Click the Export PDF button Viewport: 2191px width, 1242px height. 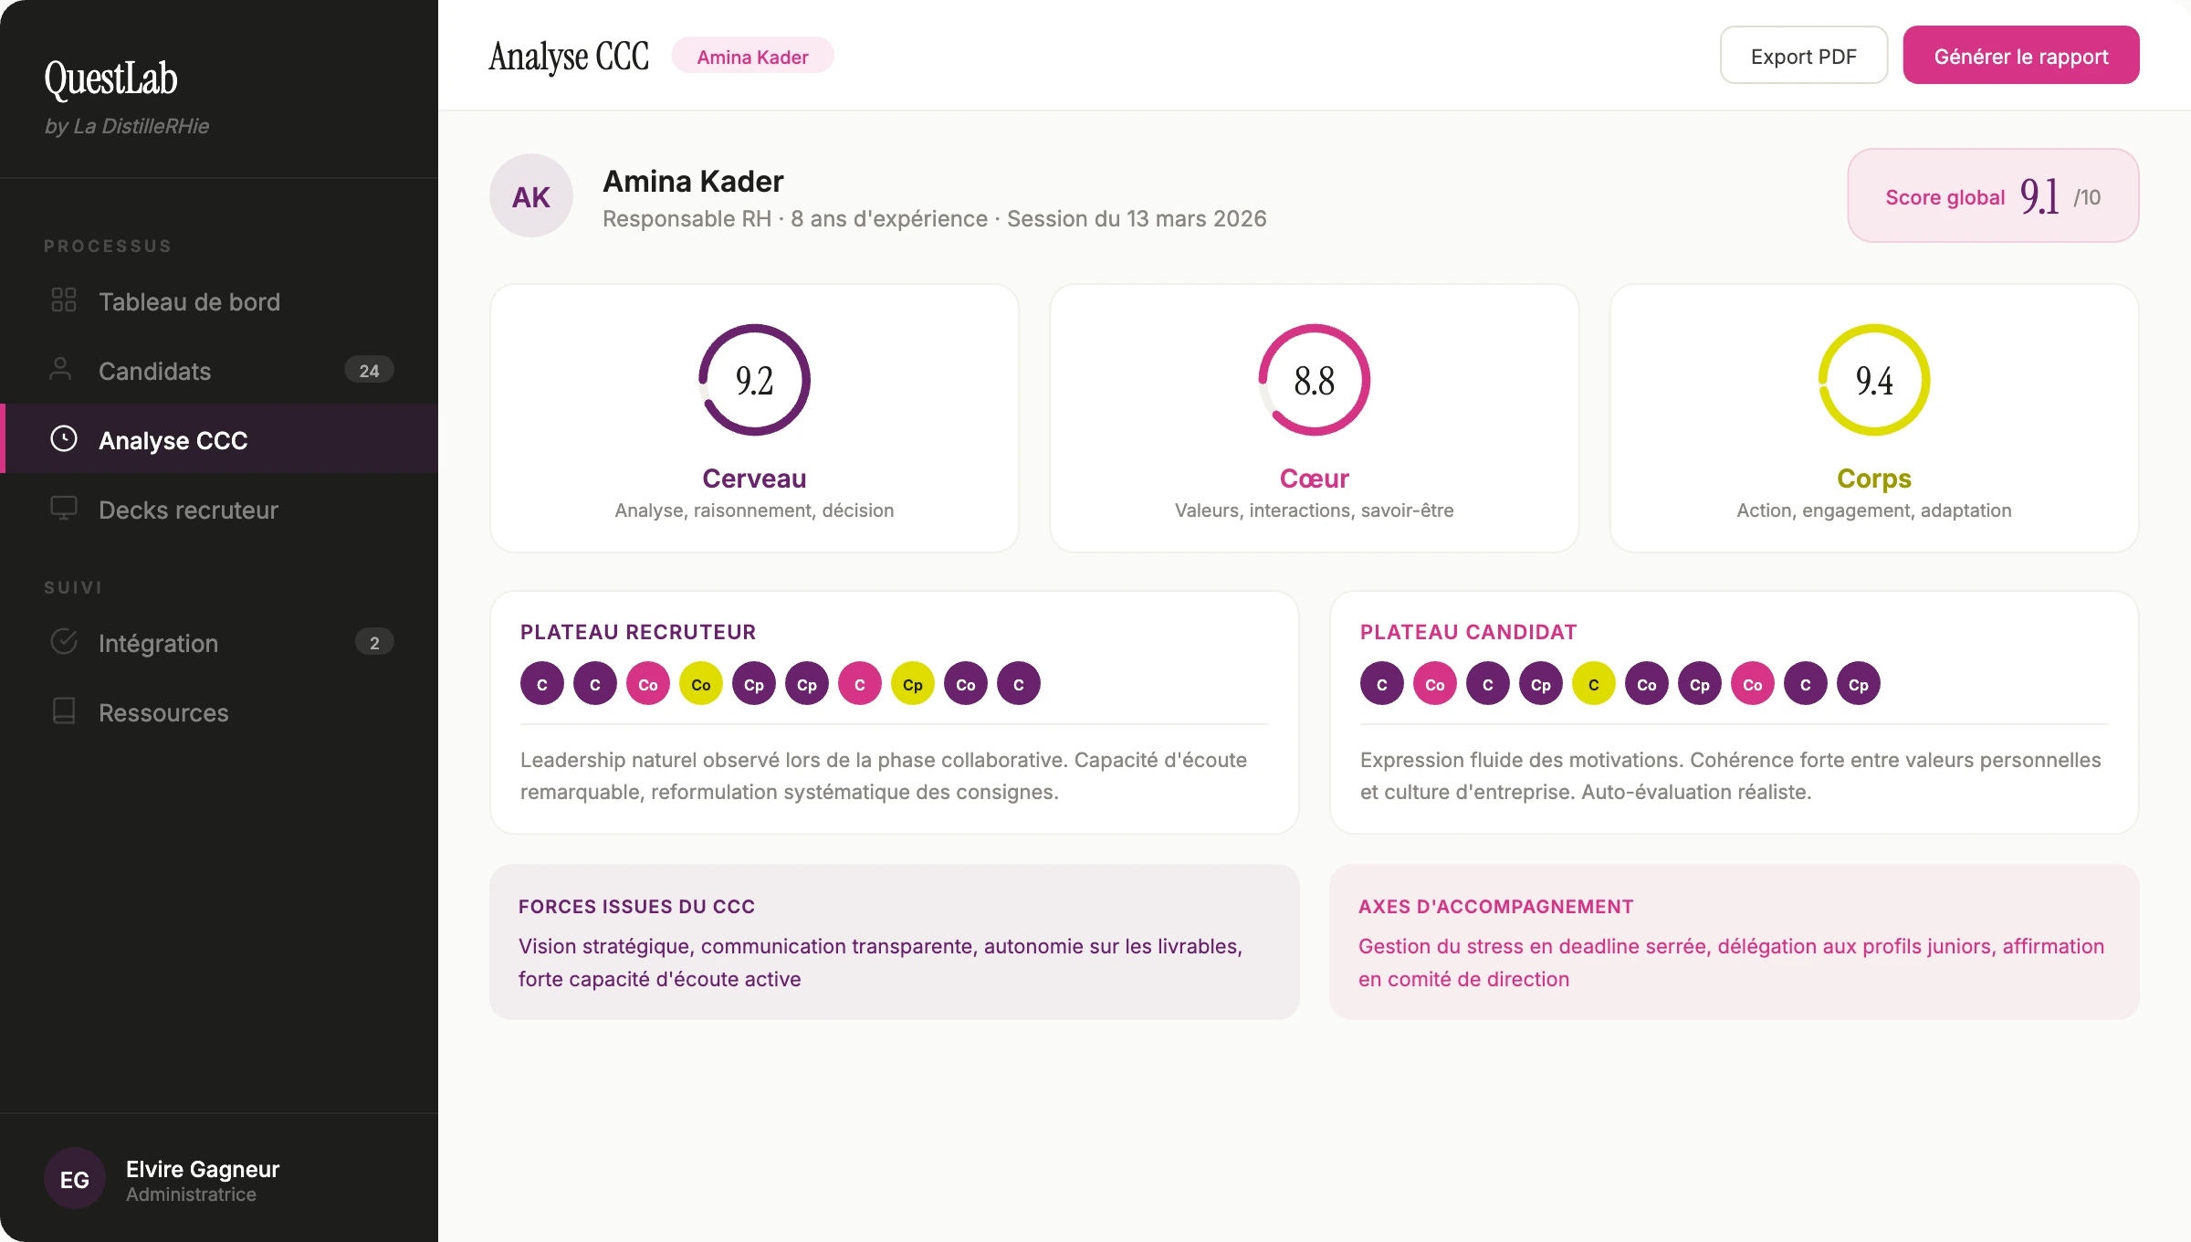1802,55
